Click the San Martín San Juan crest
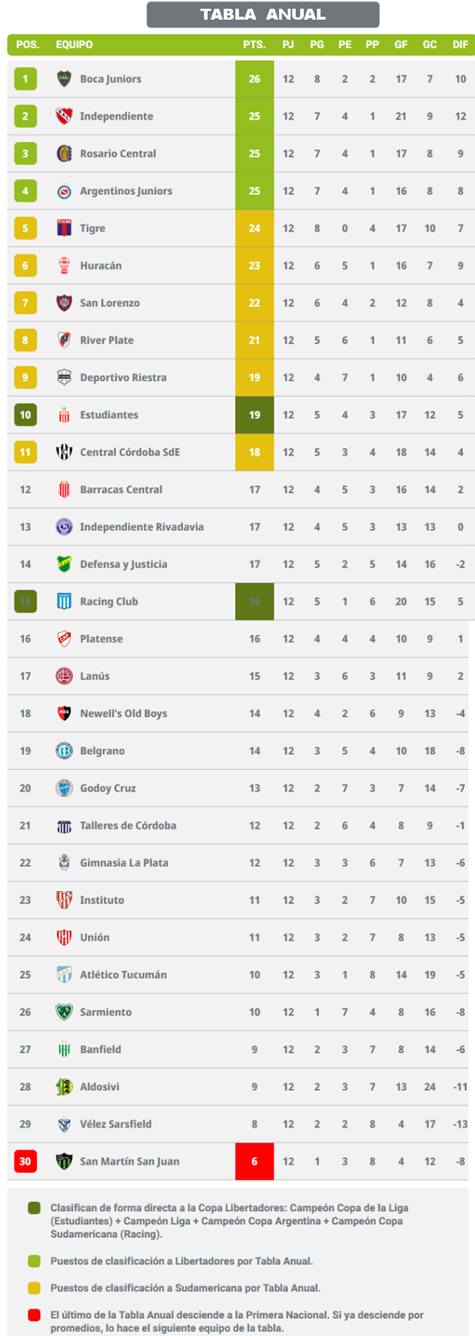475x1336 pixels. [x=64, y=1161]
